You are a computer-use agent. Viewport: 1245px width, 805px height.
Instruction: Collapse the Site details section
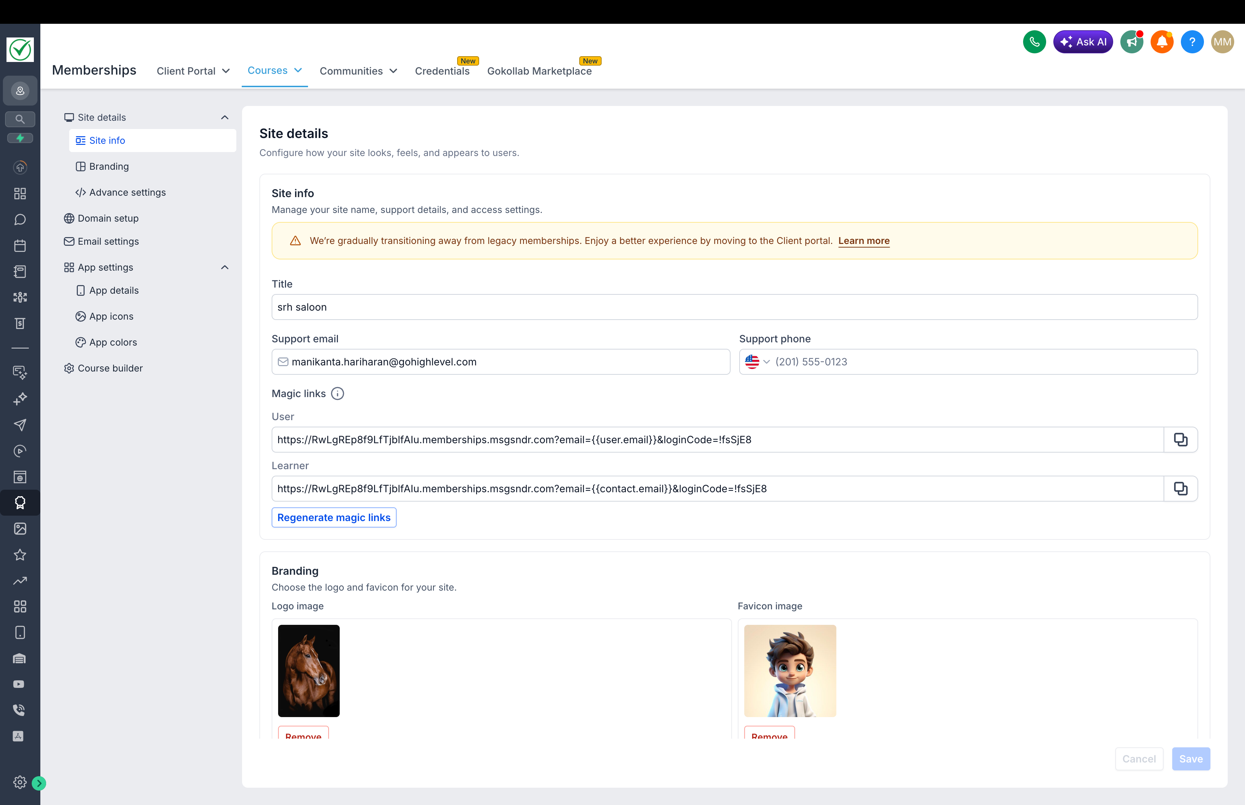pos(225,117)
